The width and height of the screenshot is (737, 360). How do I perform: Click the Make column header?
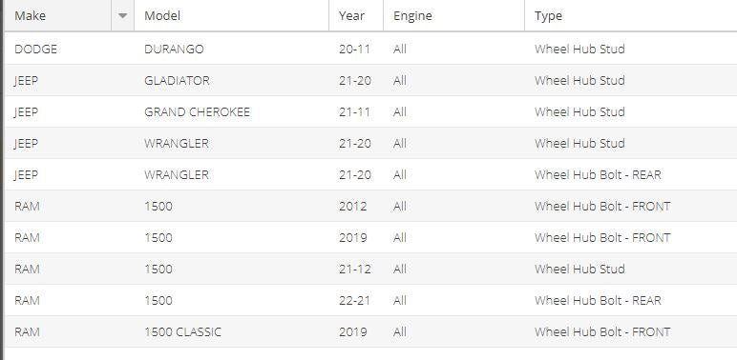point(58,15)
